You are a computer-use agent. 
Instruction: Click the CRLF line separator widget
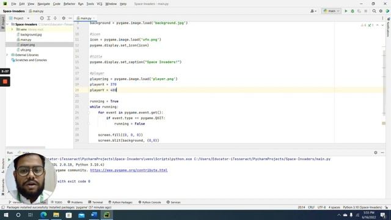(311, 207)
